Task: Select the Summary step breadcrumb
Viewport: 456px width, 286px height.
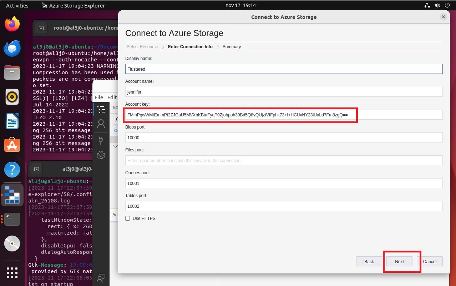Action: pyautogui.click(x=232, y=47)
